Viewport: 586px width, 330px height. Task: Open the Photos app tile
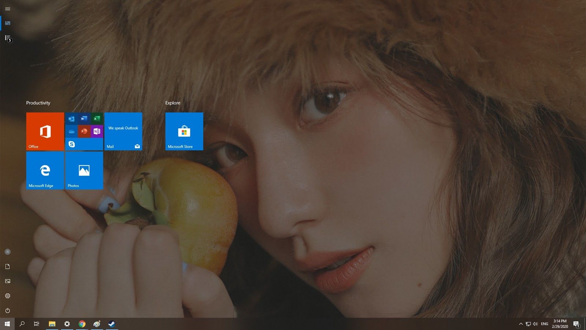84,170
